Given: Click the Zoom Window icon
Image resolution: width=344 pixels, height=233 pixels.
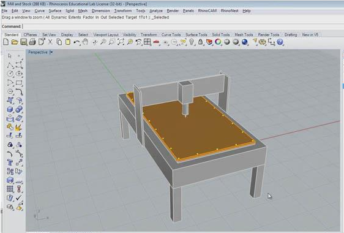Looking at the screenshot, I should pos(112,42).
